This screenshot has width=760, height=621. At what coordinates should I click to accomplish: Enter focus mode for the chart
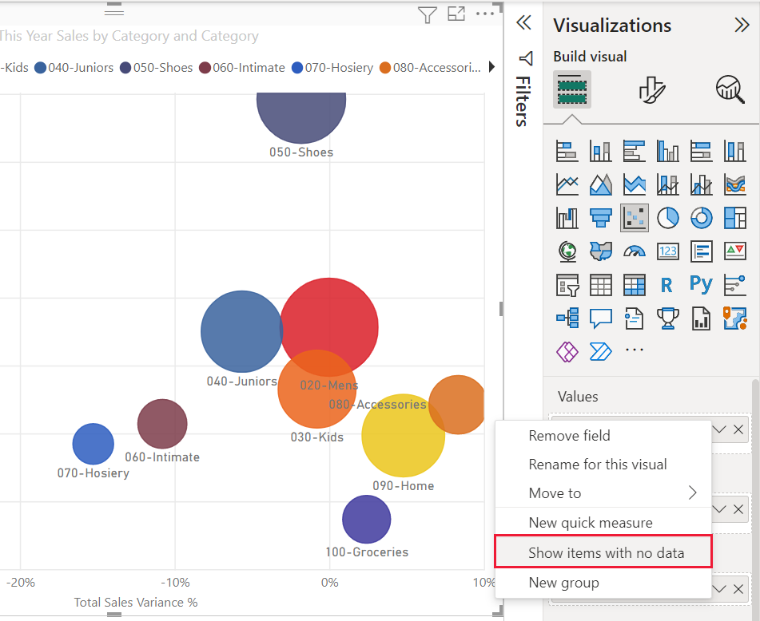tap(456, 14)
